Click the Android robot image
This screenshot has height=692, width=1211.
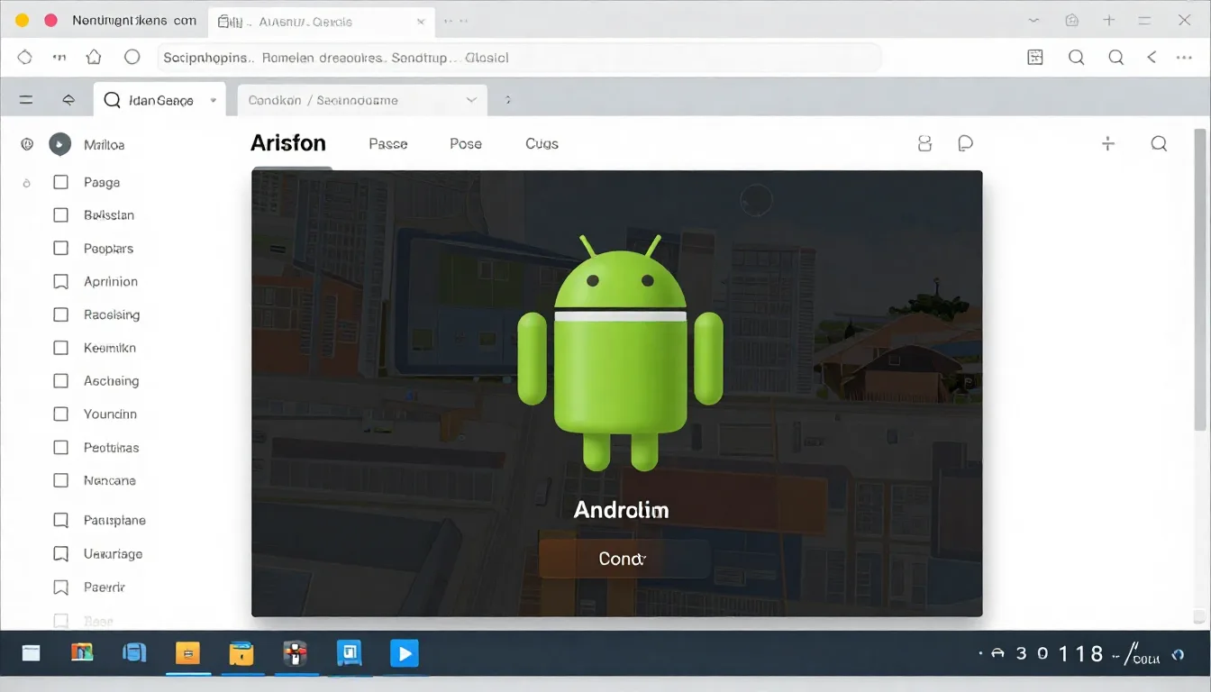point(621,352)
